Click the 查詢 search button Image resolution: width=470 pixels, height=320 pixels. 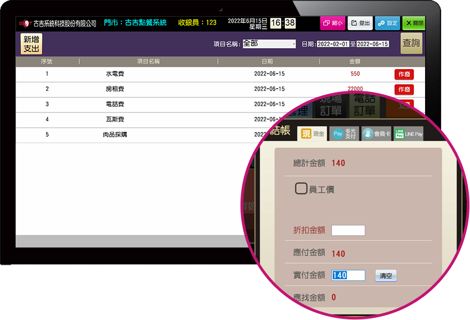click(411, 43)
